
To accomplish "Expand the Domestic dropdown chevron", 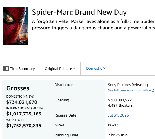I will tap(104, 68).
